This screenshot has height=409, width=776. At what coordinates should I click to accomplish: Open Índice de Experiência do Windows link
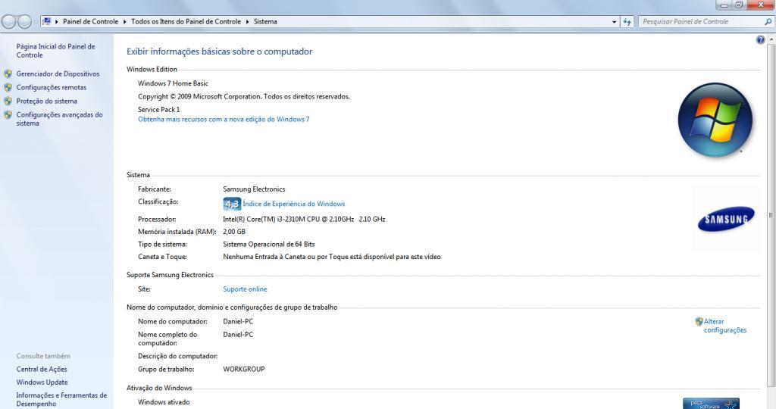pos(294,204)
